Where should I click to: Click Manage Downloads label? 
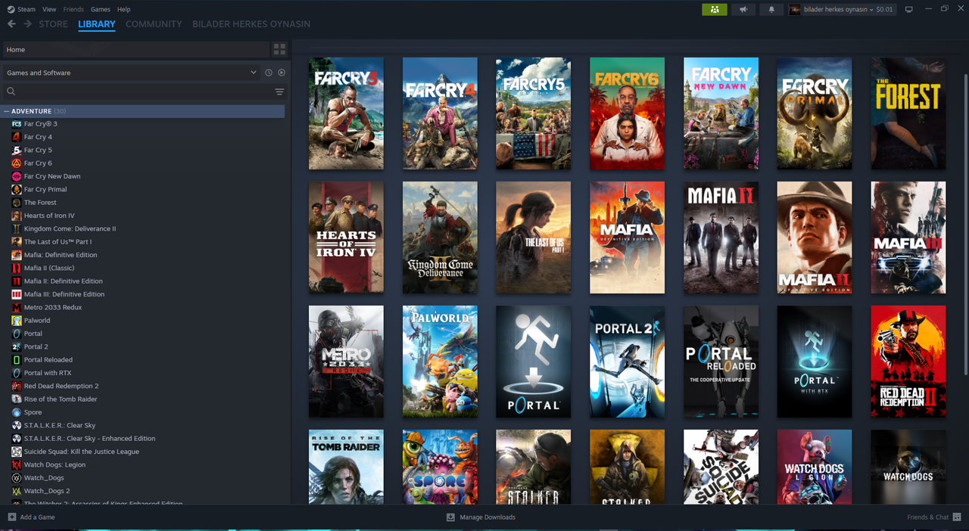[x=488, y=517]
